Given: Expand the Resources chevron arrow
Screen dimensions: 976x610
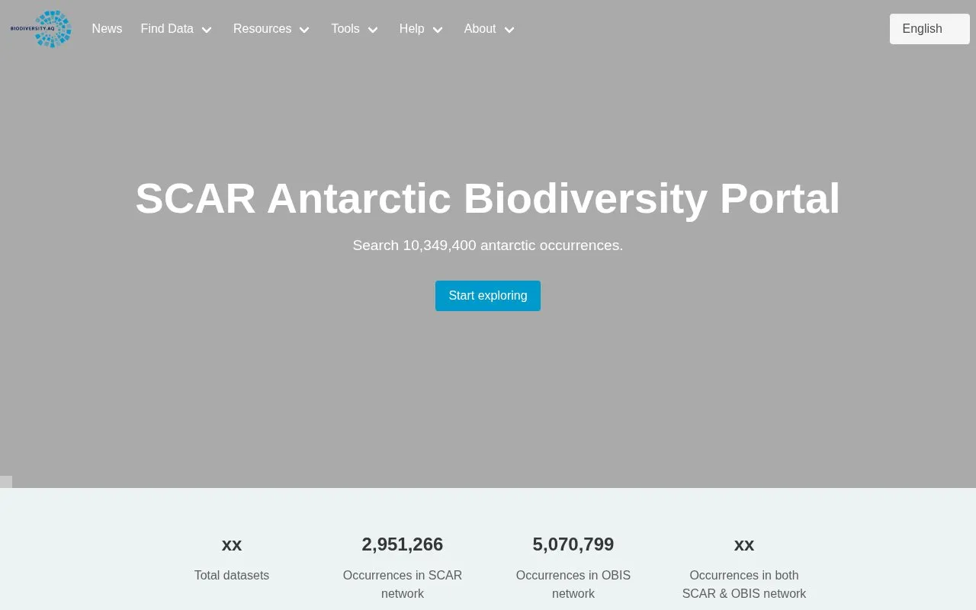Looking at the screenshot, I should click(304, 30).
